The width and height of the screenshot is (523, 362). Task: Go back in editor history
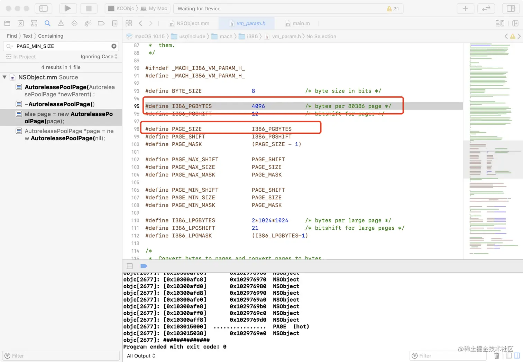point(140,23)
